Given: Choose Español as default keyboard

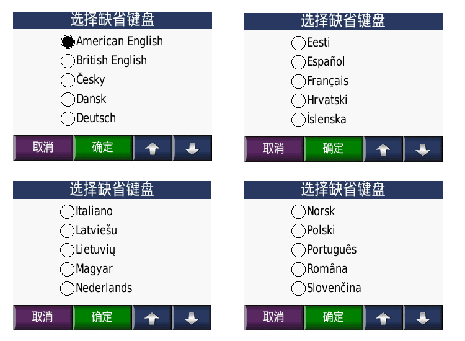Looking at the screenshot, I should pyautogui.click(x=298, y=62).
